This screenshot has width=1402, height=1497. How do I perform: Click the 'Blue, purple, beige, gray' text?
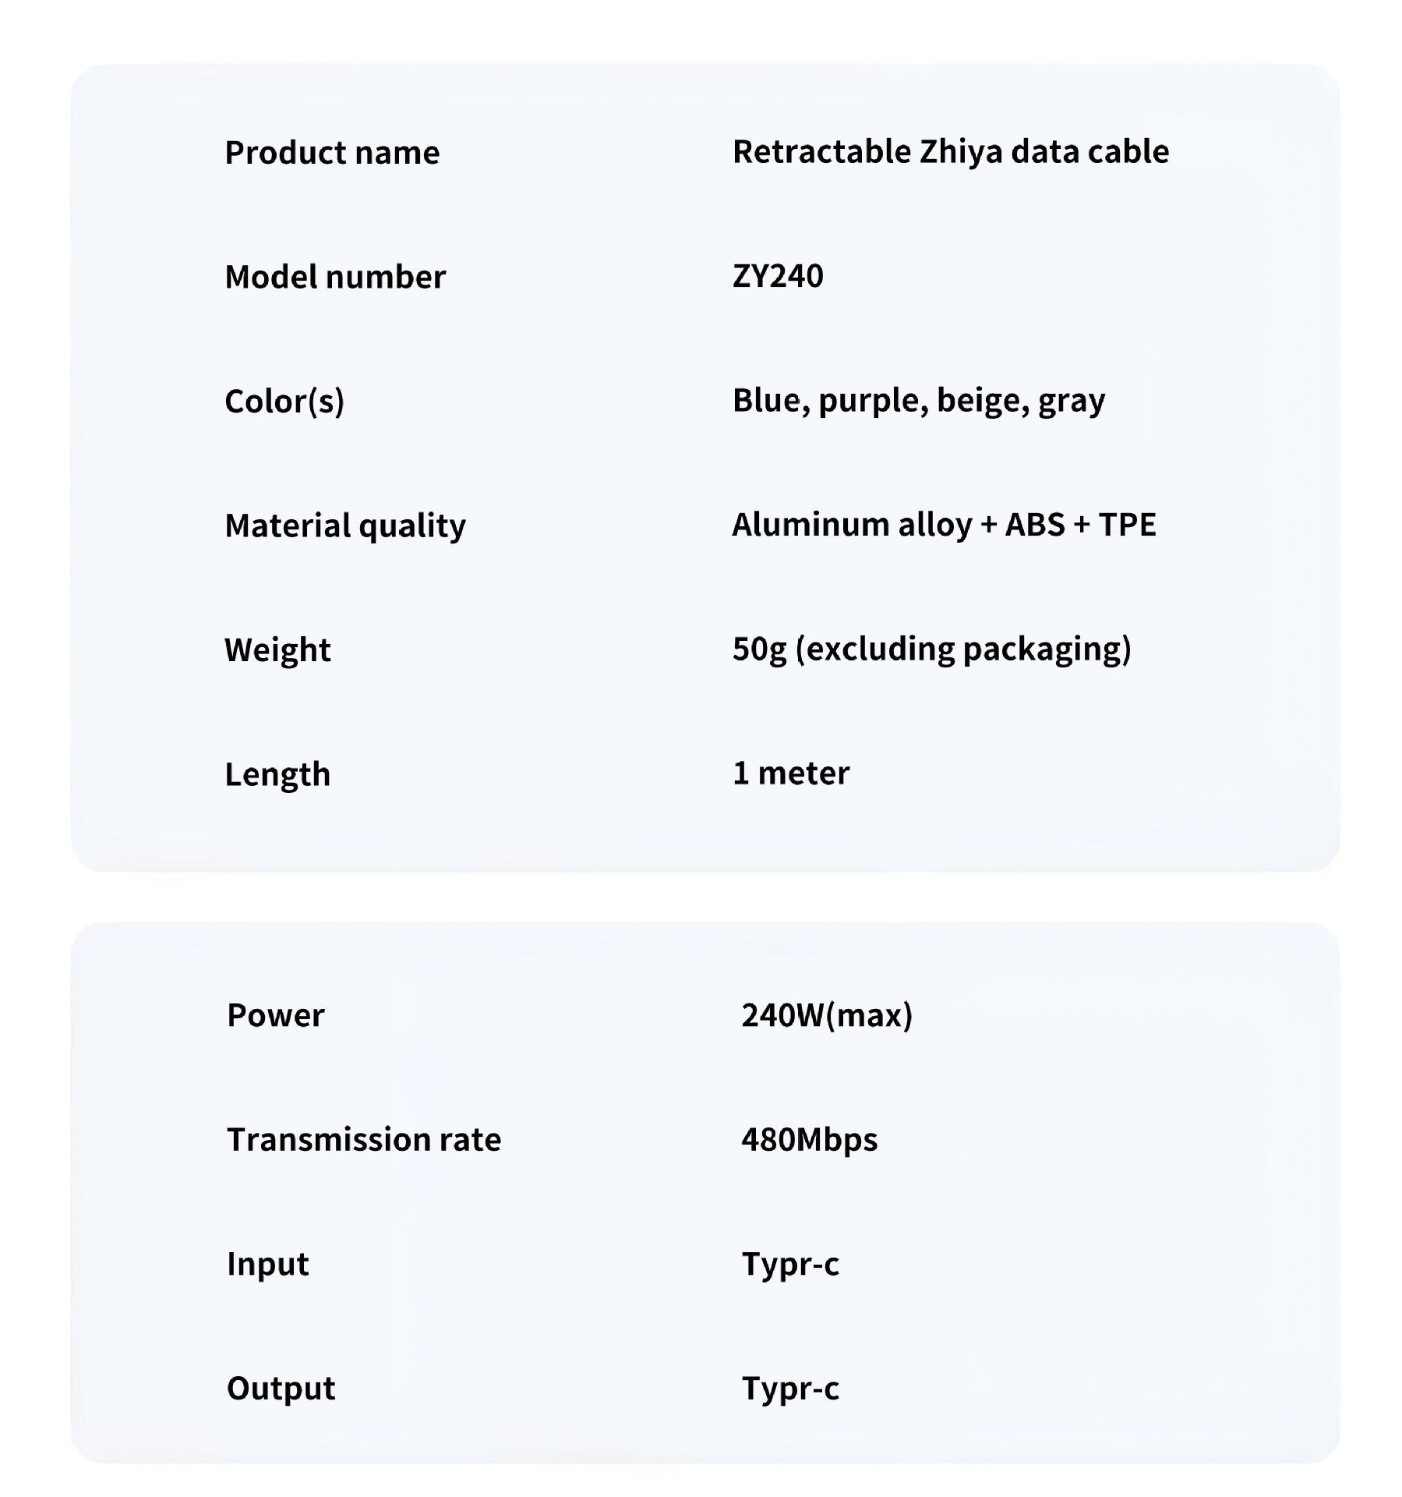click(918, 401)
